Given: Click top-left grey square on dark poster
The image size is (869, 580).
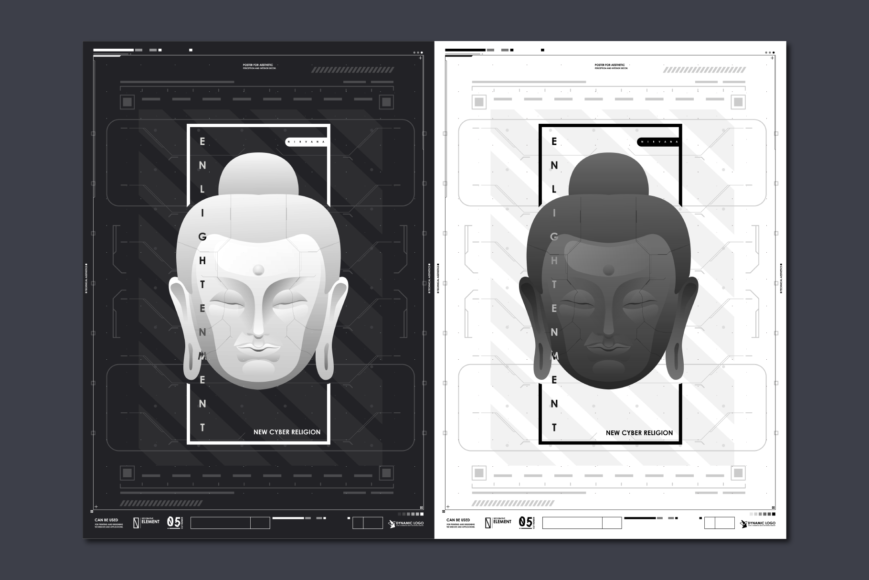Looking at the screenshot, I should (x=127, y=102).
